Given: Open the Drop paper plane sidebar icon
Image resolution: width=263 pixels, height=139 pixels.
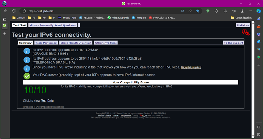Looking at the screenshot, I should [259, 50].
